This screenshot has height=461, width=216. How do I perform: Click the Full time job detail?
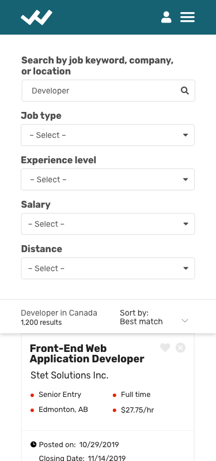(135, 395)
